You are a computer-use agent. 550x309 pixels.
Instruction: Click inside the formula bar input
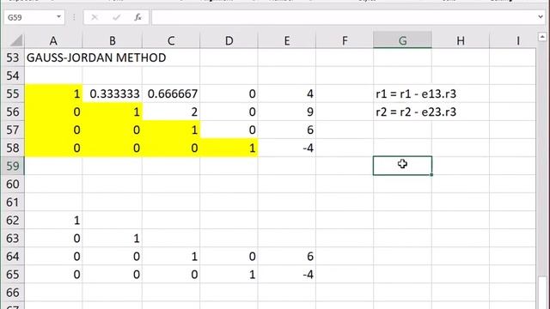click(x=344, y=17)
